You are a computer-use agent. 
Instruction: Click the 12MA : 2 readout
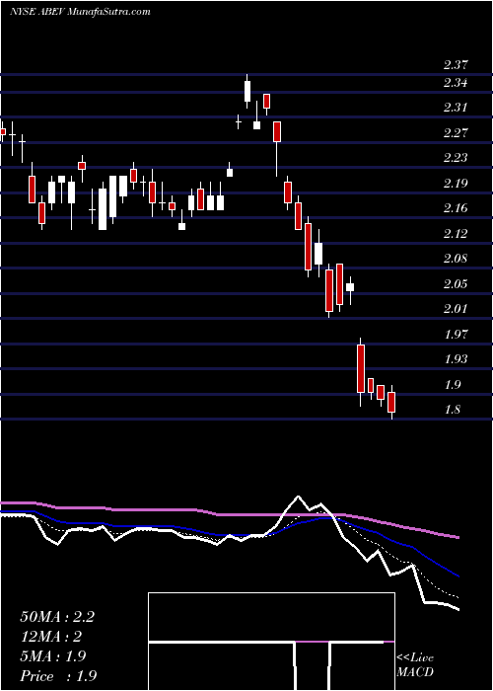[x=51, y=637]
